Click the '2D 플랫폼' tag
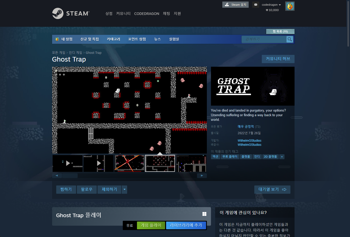 270,157
